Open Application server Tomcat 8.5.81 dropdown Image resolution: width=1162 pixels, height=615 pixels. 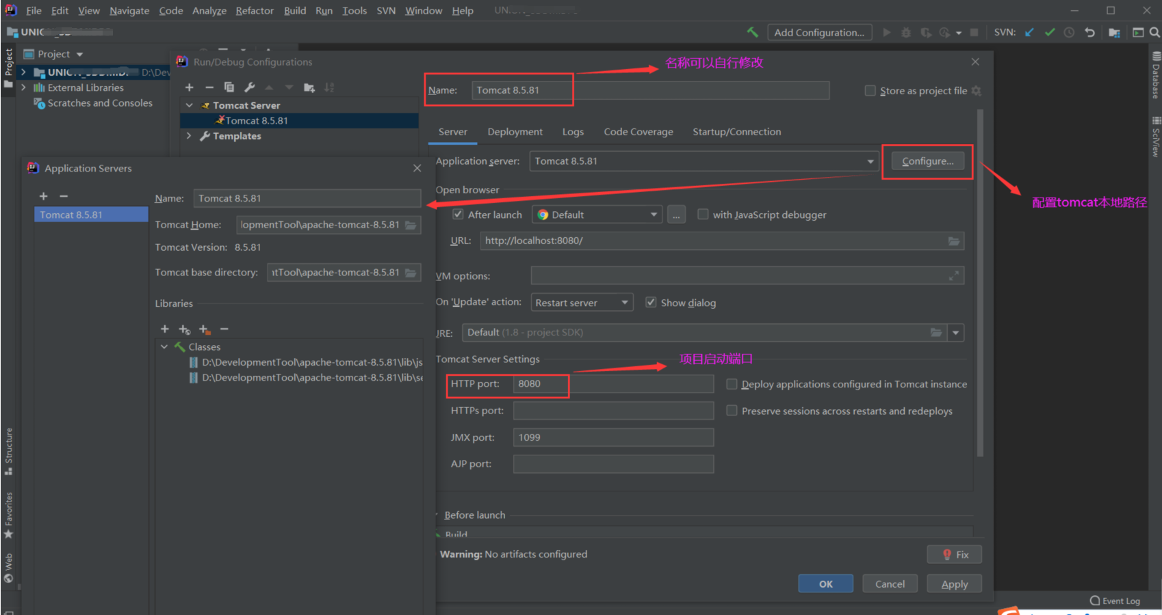(x=704, y=161)
